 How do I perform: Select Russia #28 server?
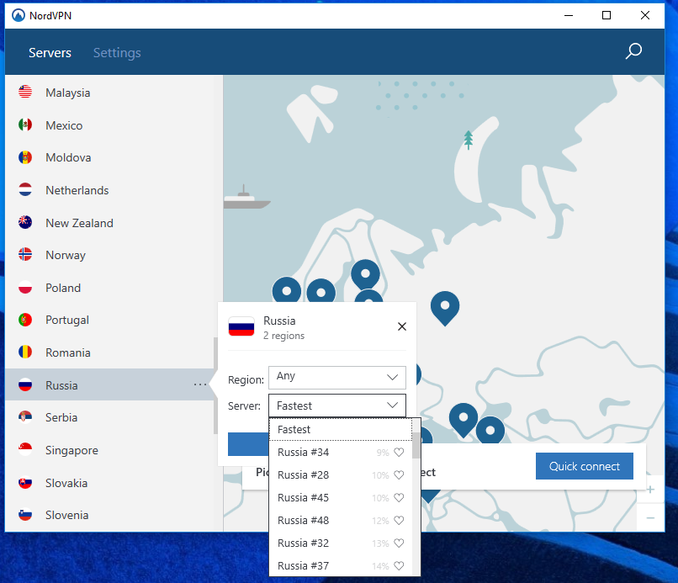[x=341, y=474]
